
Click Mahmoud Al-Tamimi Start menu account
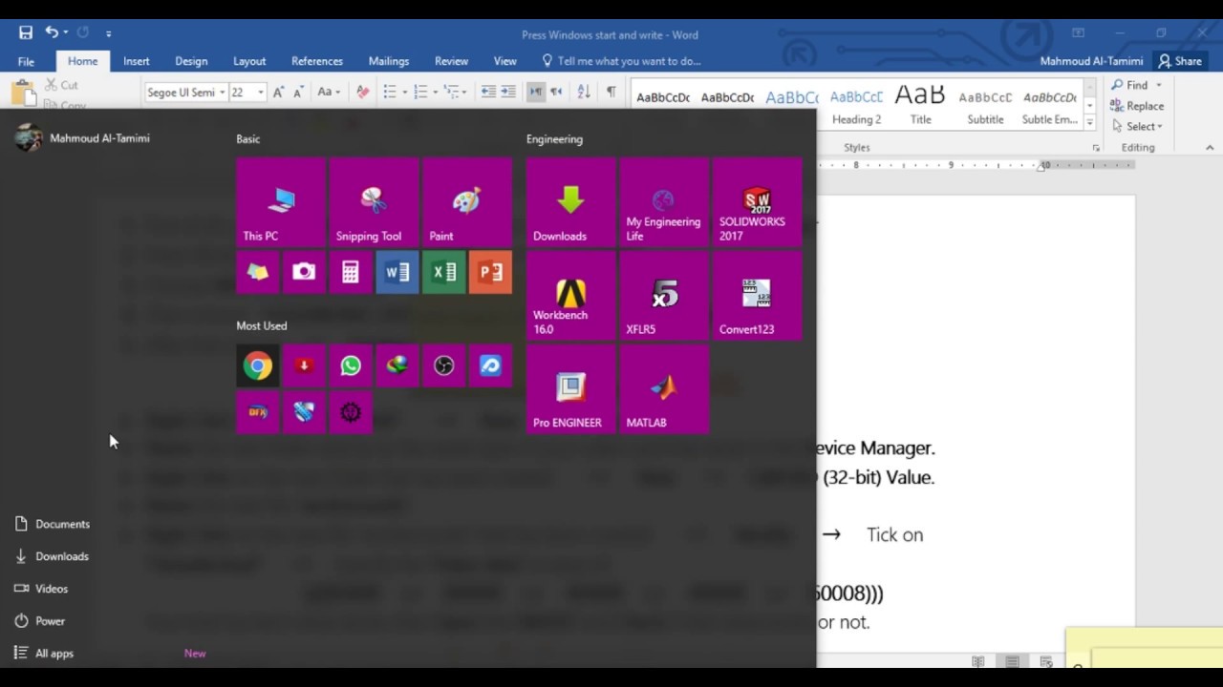[83, 138]
